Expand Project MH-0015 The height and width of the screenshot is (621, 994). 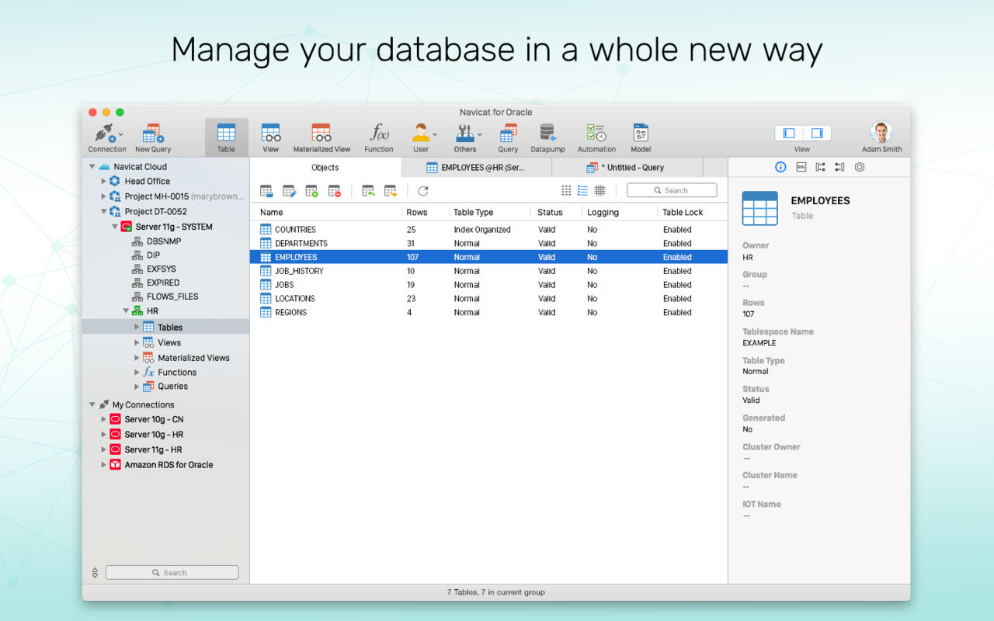coord(103,196)
